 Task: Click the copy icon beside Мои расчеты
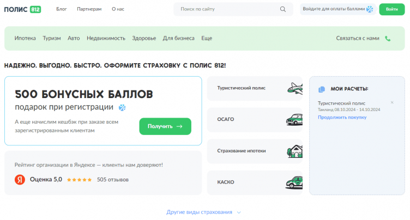click(x=322, y=89)
